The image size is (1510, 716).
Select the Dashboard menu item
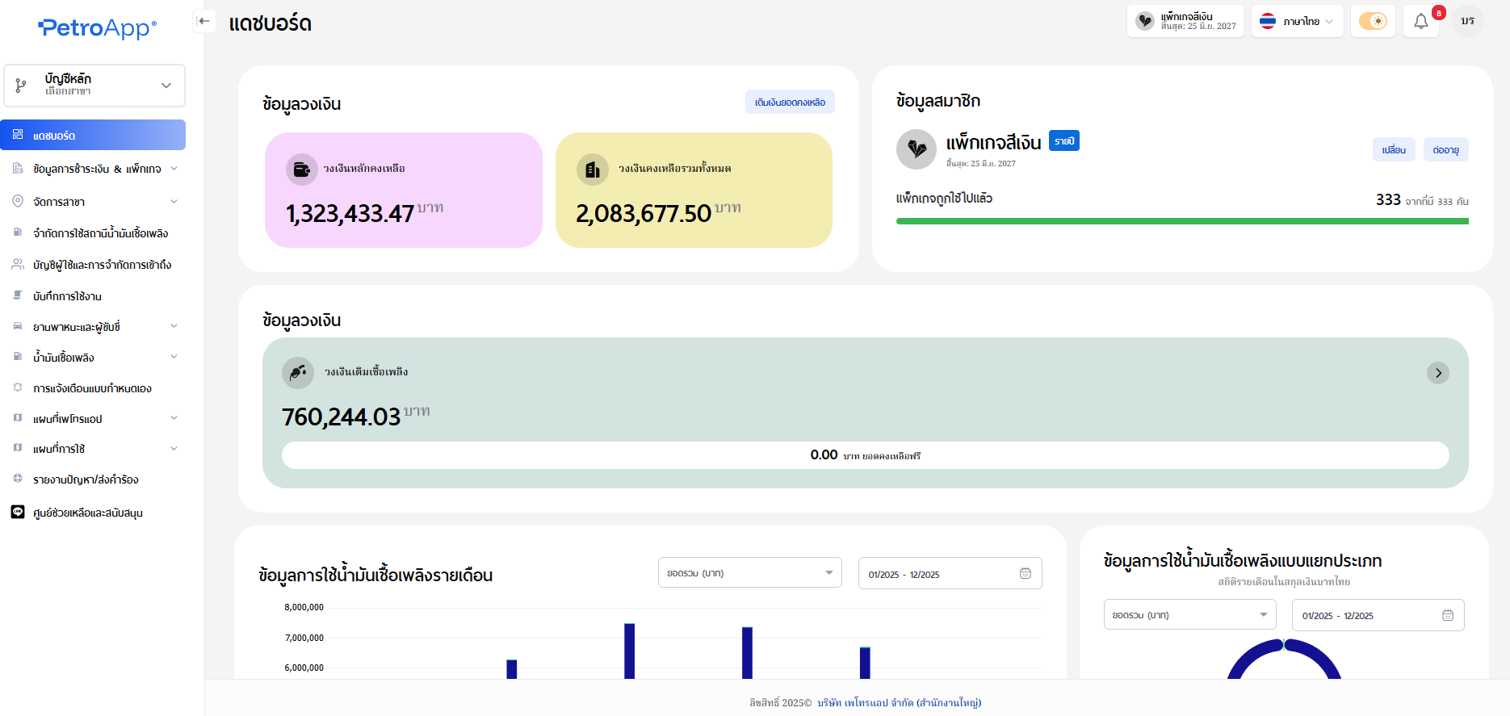point(93,136)
